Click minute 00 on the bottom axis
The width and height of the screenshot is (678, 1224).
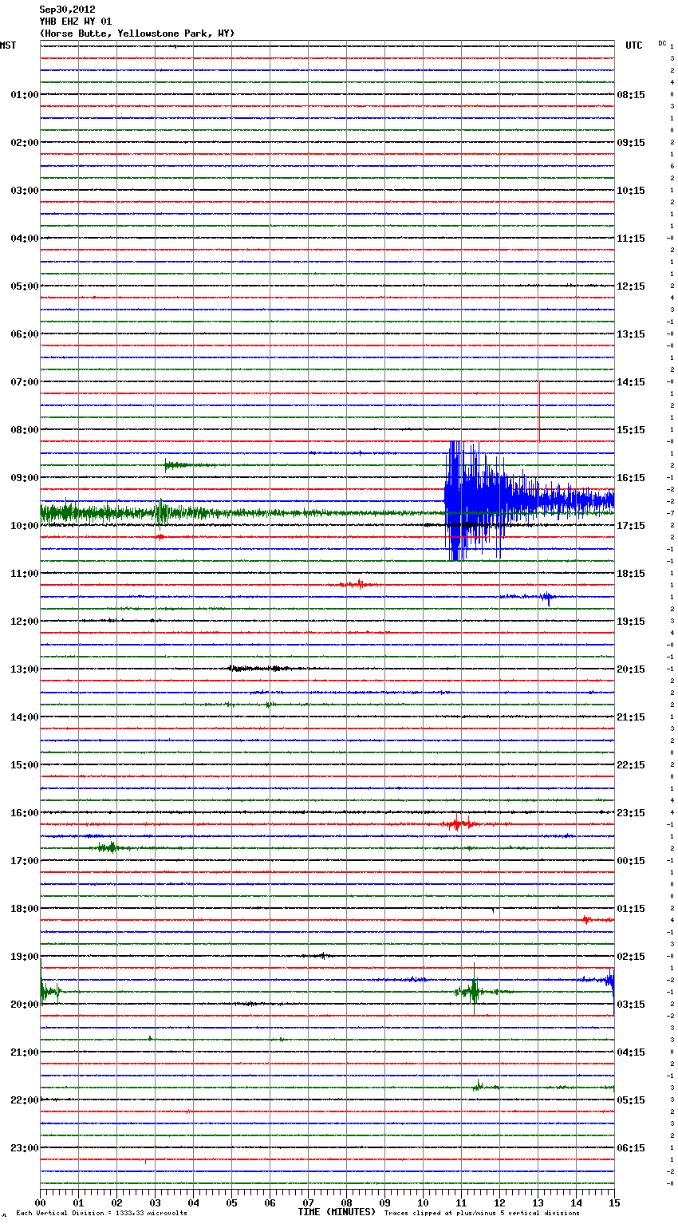tap(40, 1202)
